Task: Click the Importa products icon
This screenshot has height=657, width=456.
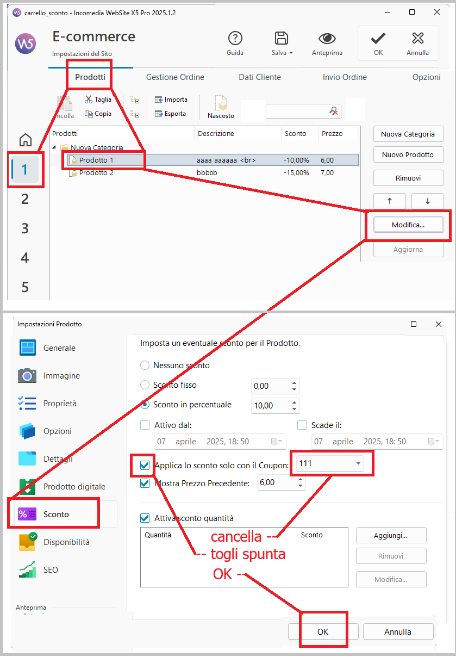Action: coord(159,100)
